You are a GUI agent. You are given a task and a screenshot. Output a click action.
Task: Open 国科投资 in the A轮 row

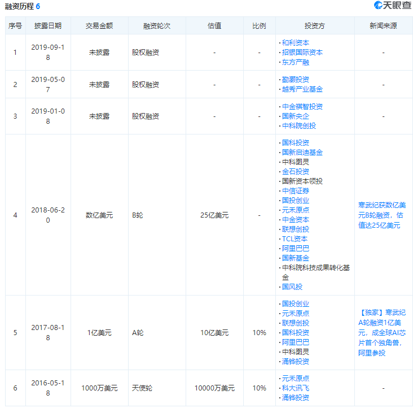point(295,332)
